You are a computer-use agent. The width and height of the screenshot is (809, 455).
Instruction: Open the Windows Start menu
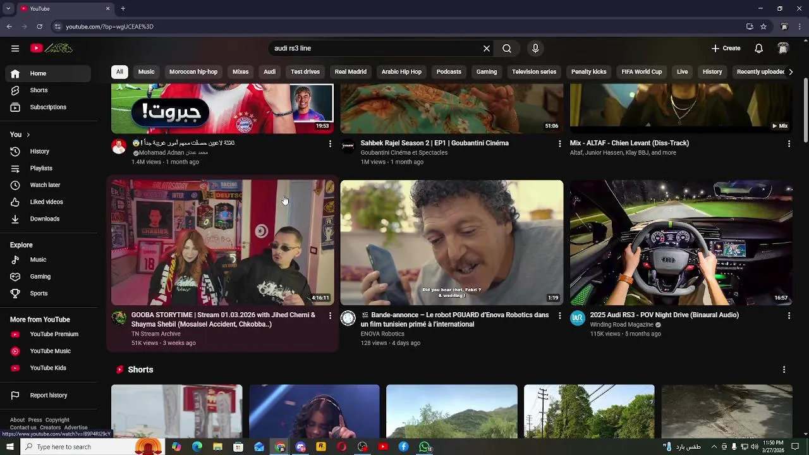tap(10, 447)
